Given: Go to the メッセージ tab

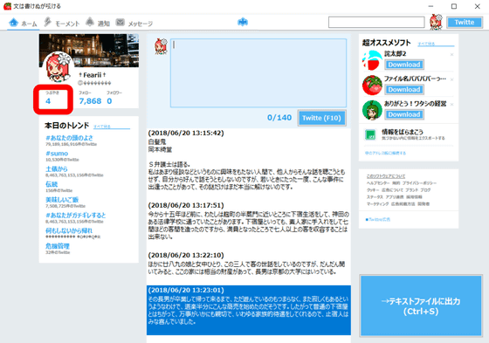Looking at the screenshot, I should pyautogui.click(x=134, y=23).
